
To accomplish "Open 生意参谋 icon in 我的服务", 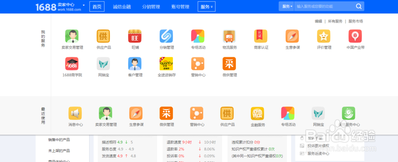I will coord(292,36).
